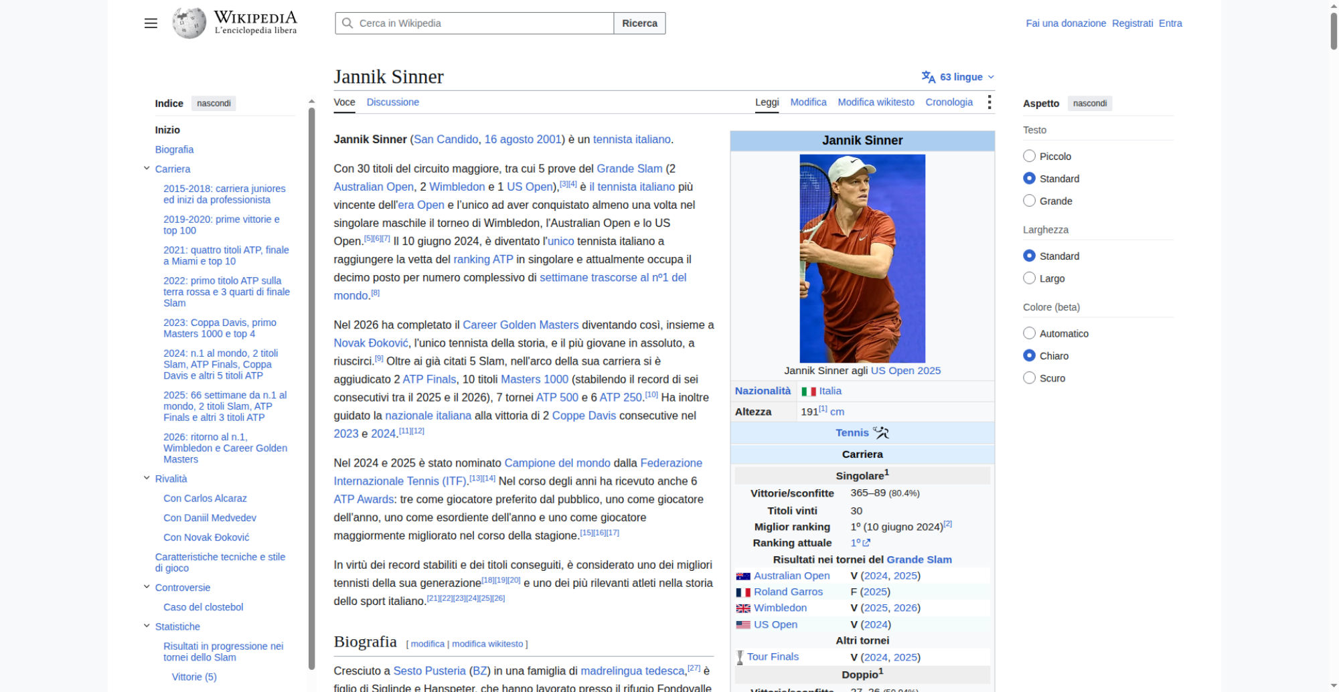Select Largo width option
This screenshot has height=692, width=1339.
[1030, 278]
